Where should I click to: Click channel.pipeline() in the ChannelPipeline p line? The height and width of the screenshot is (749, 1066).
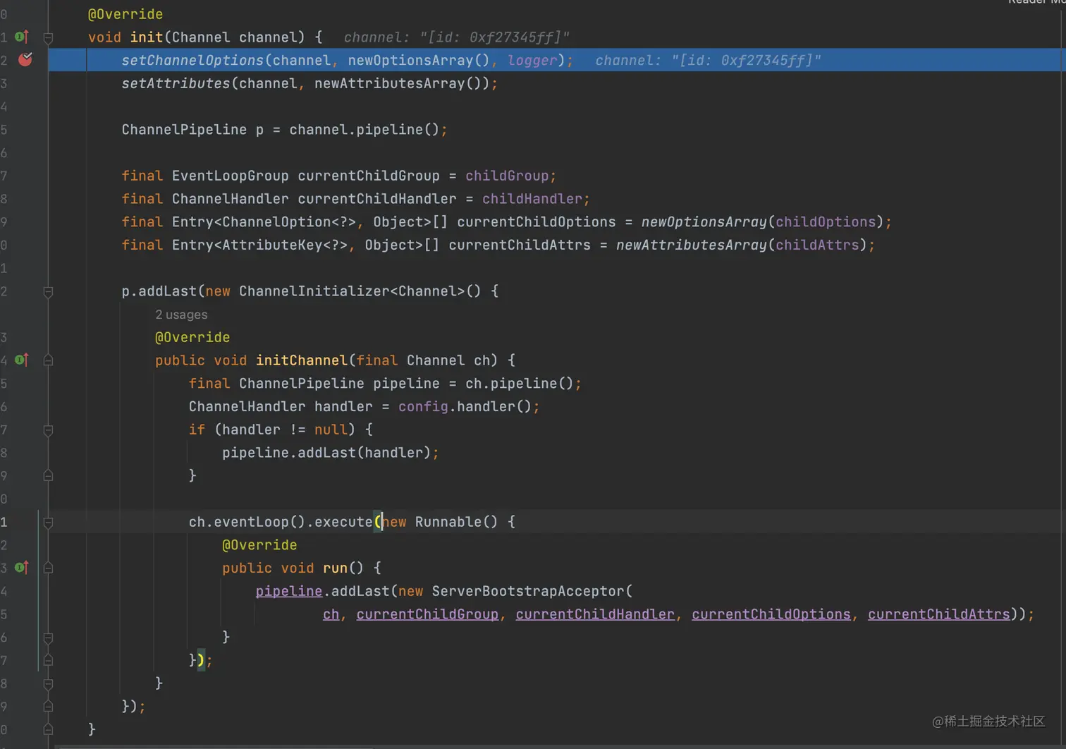click(364, 129)
